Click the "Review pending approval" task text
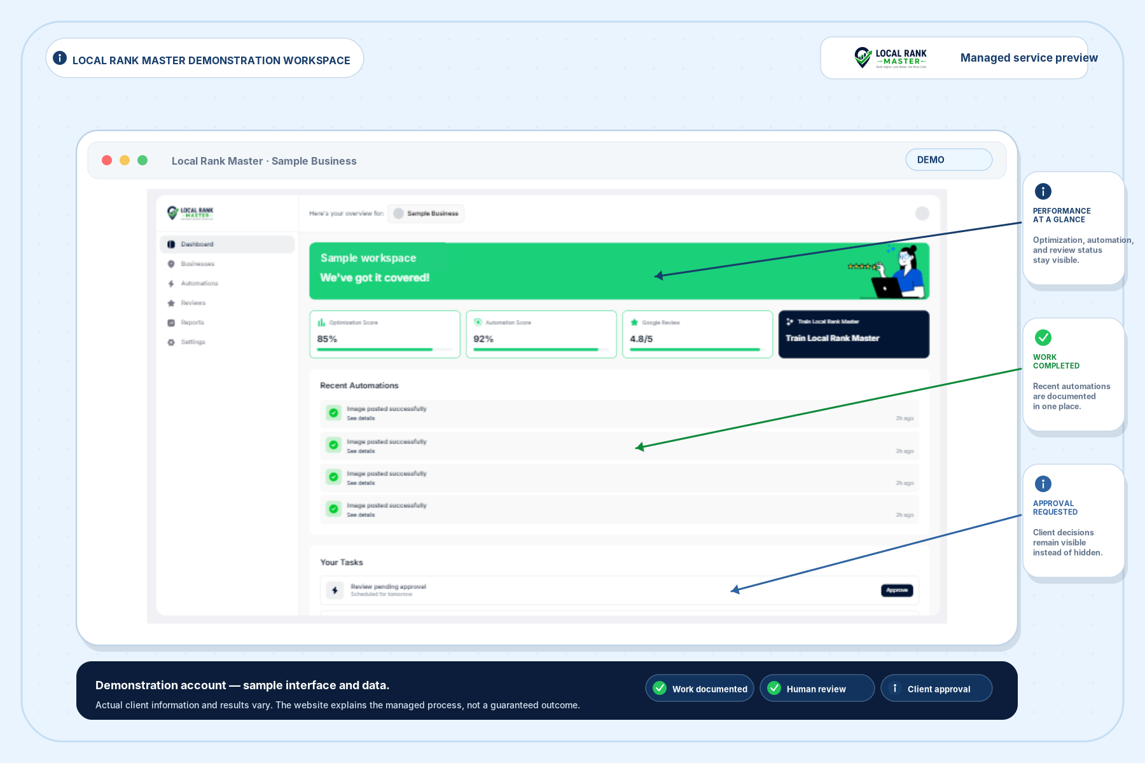This screenshot has height=763, width=1145. point(388,586)
